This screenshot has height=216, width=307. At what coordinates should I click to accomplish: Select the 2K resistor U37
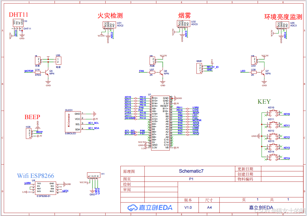(x=152, y=72)
